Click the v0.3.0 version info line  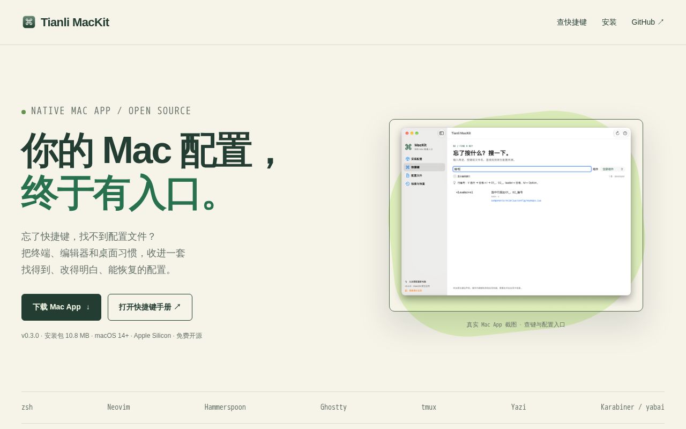[112, 336]
